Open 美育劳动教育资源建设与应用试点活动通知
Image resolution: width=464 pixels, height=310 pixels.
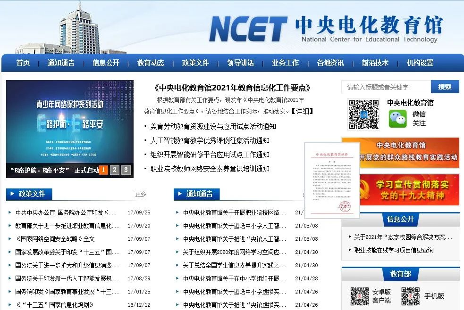coord(213,126)
